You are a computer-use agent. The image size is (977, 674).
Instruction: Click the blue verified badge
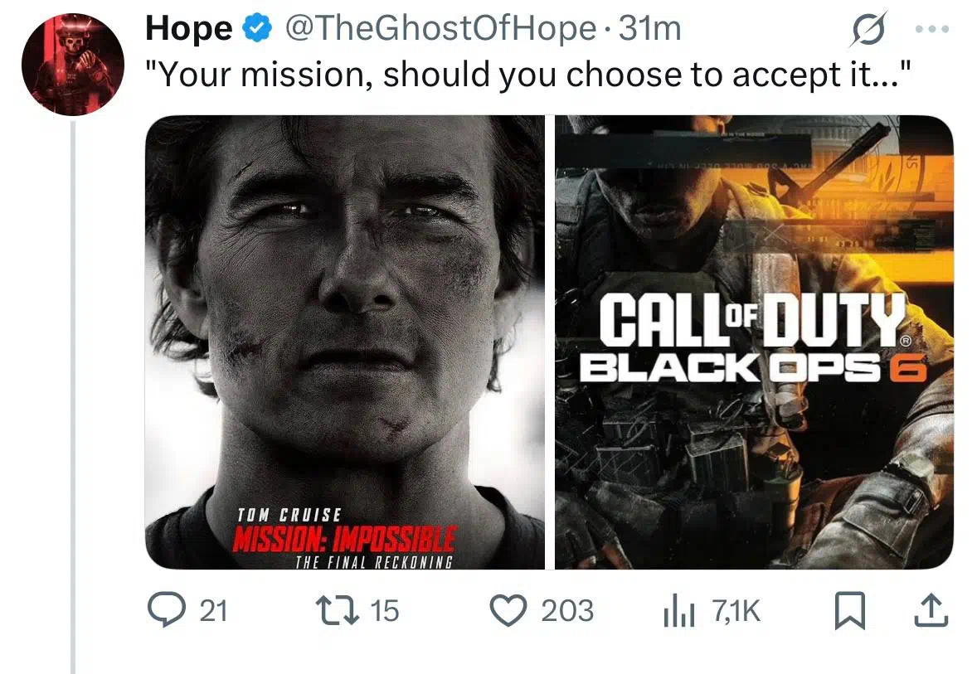tap(257, 29)
